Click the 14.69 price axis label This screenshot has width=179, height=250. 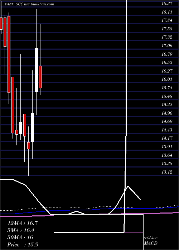point(167,121)
